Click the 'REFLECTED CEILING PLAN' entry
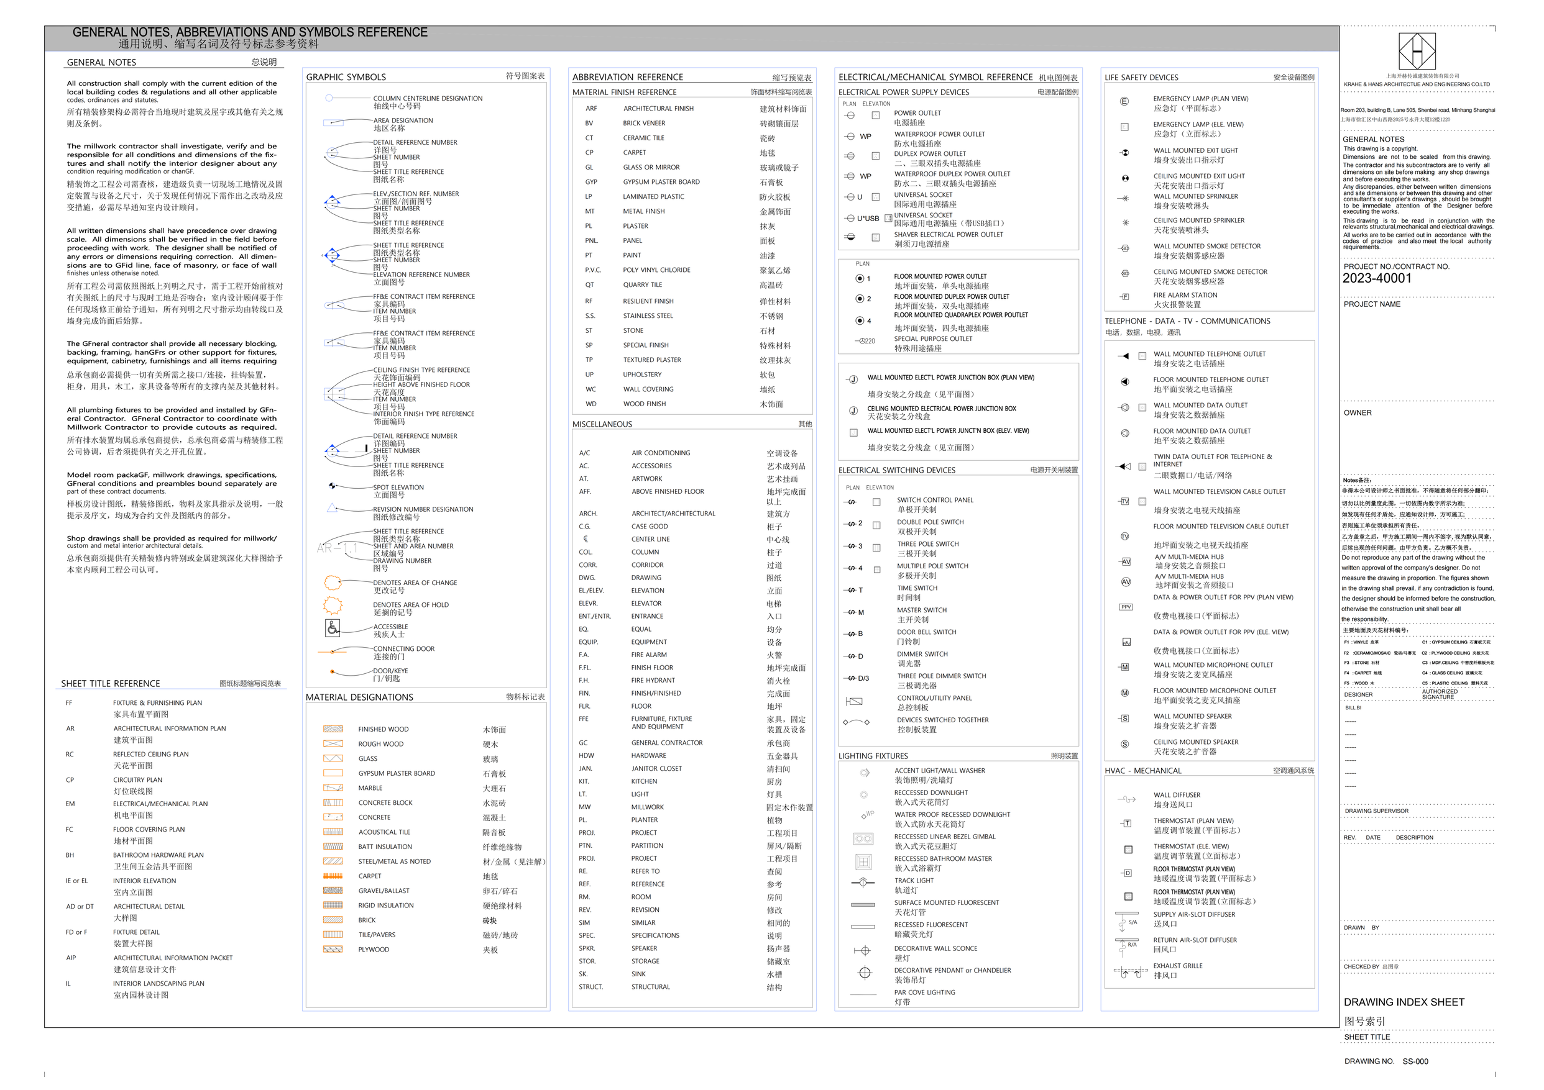 click(x=150, y=755)
